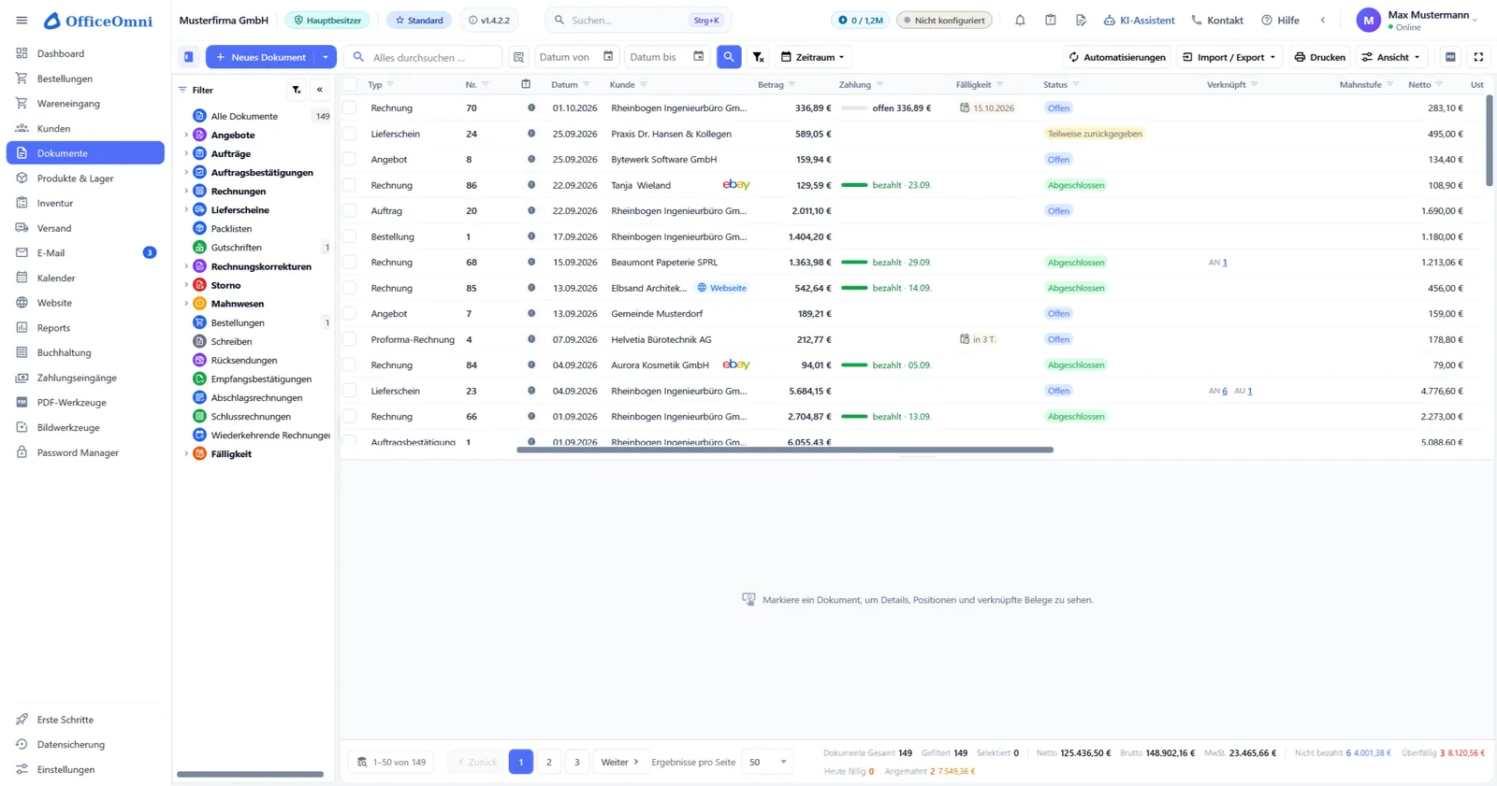Image resolution: width=1497 pixels, height=786 pixels.
Task: Click the Drucken button
Action: point(1320,57)
